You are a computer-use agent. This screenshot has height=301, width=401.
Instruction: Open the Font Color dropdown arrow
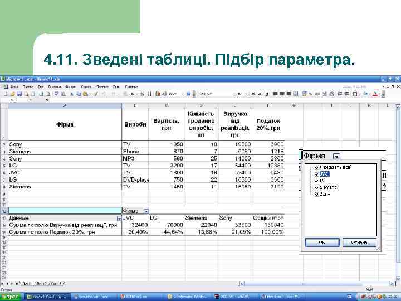[x=379, y=94]
